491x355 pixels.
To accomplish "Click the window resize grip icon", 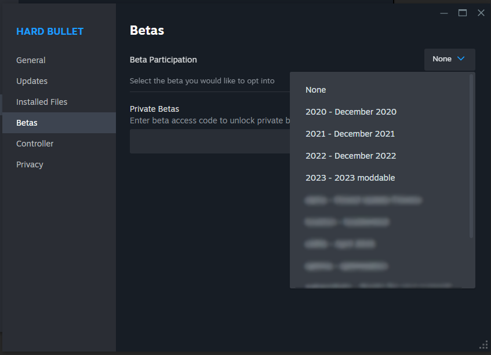I will [x=484, y=345].
